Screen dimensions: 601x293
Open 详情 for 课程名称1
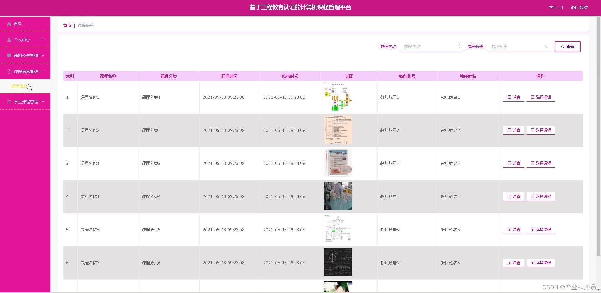point(514,97)
